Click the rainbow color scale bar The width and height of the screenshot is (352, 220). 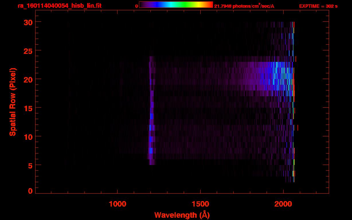(x=176, y=5)
